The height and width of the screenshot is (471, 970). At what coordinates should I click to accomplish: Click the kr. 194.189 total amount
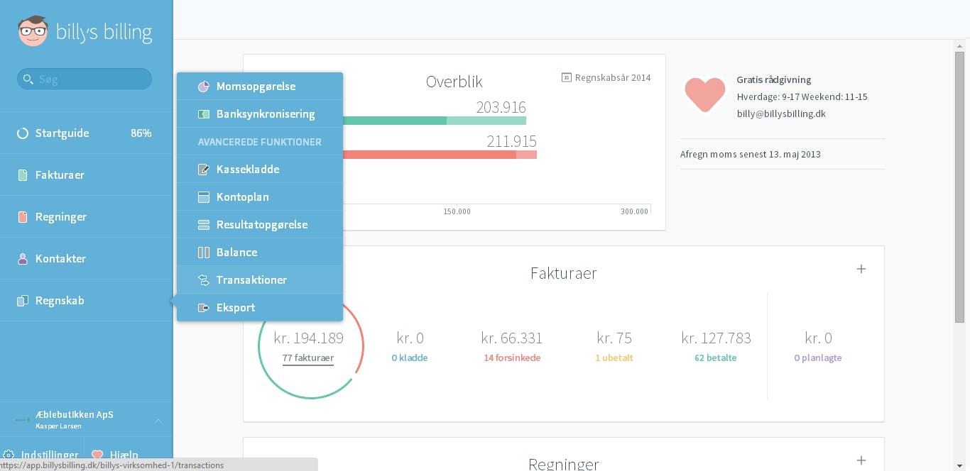[308, 338]
